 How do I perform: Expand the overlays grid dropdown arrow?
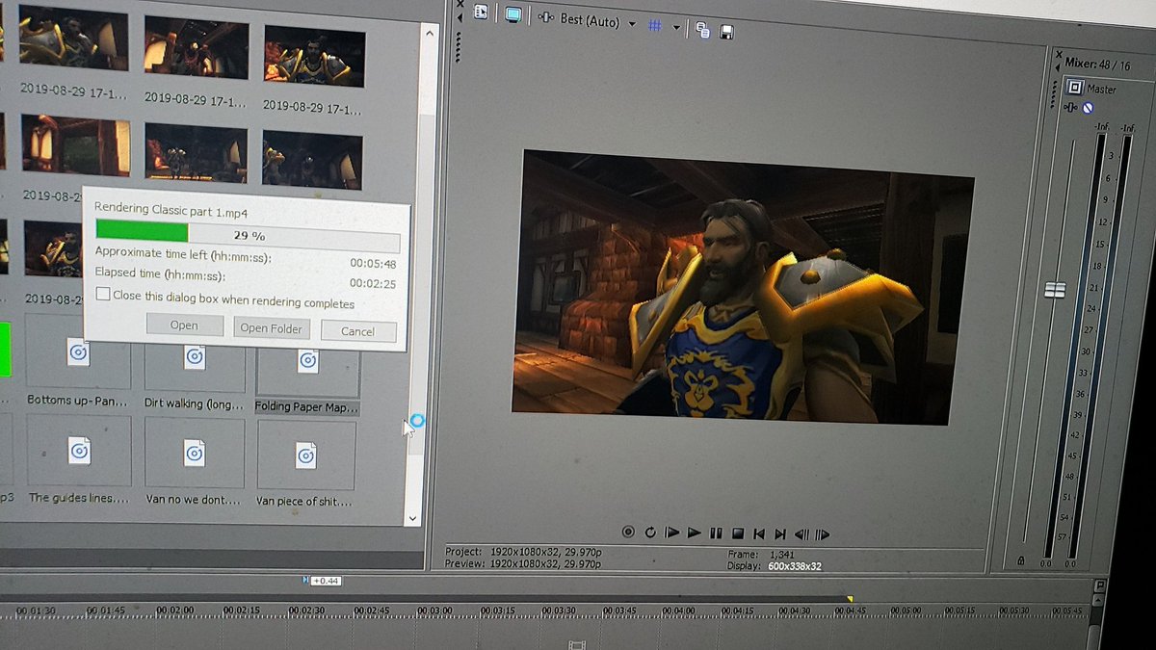[x=676, y=27]
